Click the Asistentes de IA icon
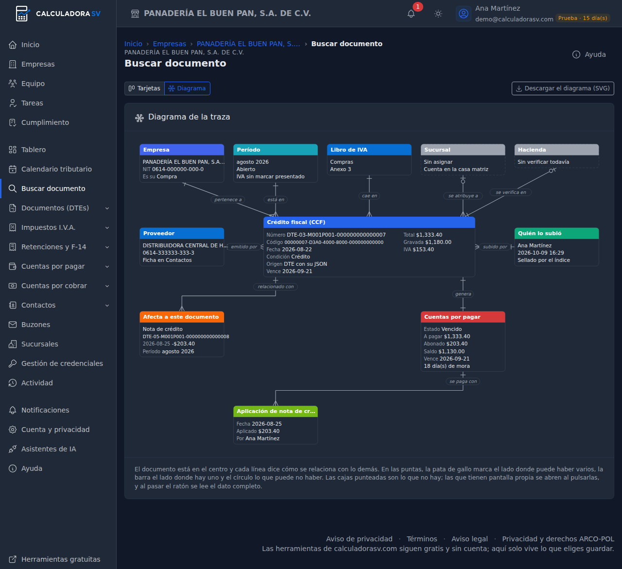The height and width of the screenshot is (569, 622). [13, 449]
